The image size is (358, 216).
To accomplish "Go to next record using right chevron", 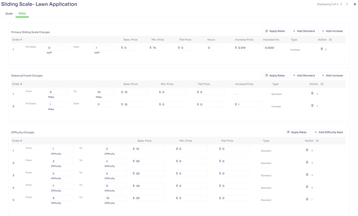I will (347, 4).
